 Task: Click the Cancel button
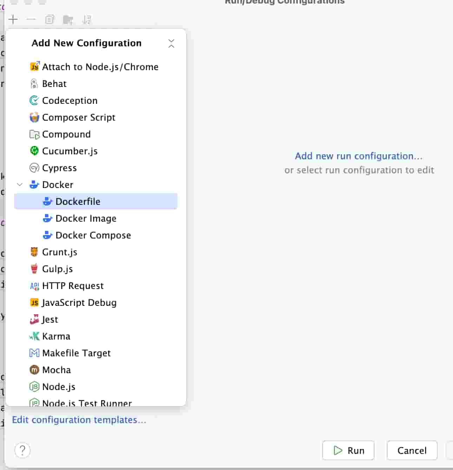pos(412,450)
